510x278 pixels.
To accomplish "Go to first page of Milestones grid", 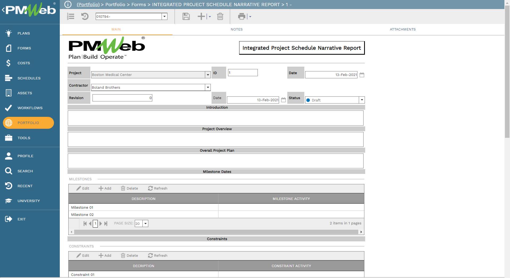I will [85, 224].
